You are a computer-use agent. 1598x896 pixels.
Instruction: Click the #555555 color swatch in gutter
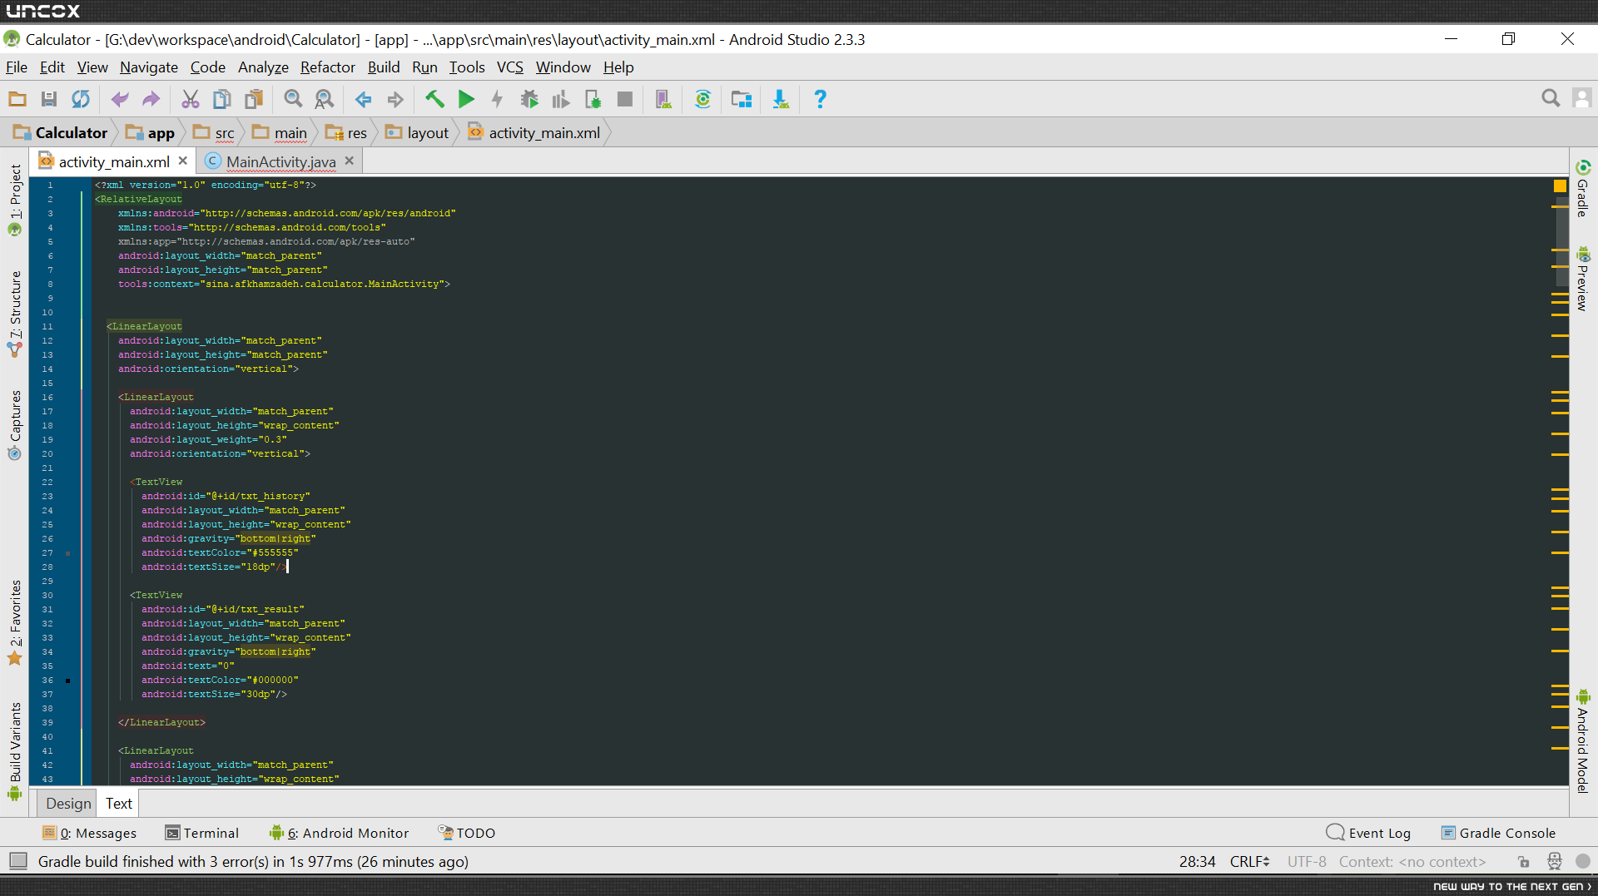68,553
